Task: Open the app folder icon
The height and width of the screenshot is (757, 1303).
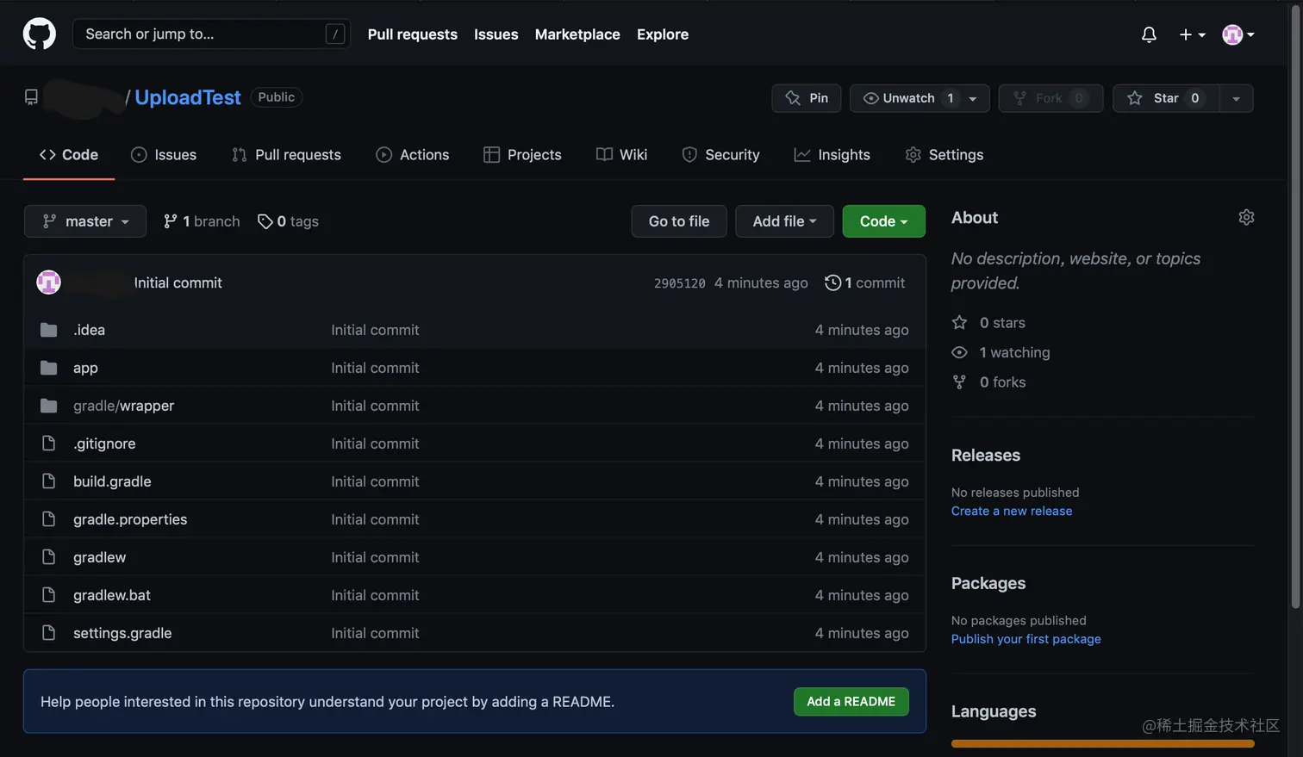Action: tap(48, 368)
